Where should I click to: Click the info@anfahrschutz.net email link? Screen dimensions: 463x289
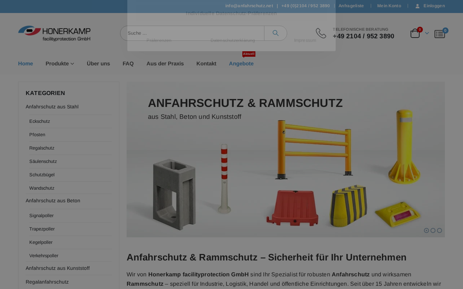(x=249, y=6)
